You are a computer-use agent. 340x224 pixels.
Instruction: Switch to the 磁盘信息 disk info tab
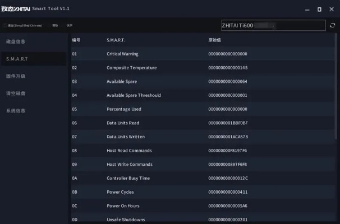coord(16,41)
